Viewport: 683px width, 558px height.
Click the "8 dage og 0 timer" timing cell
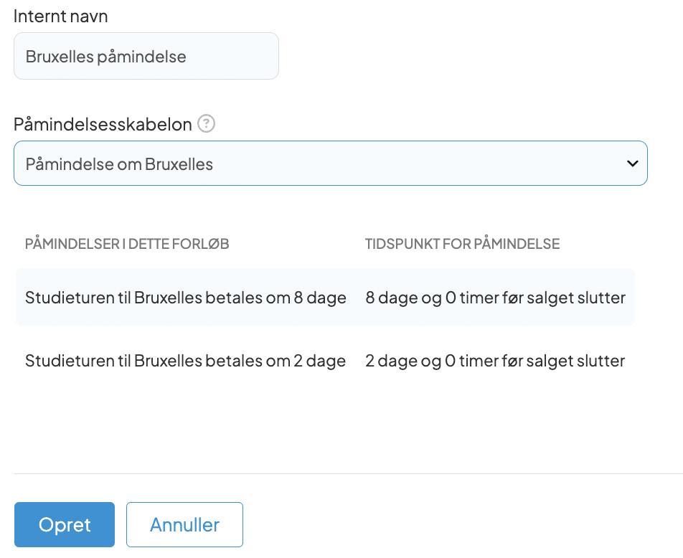(495, 298)
